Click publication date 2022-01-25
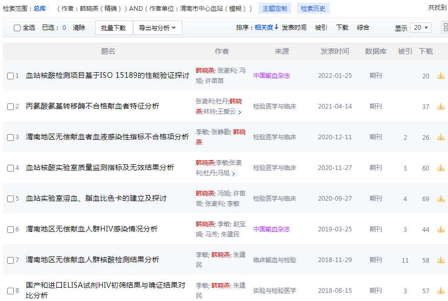 (335, 76)
